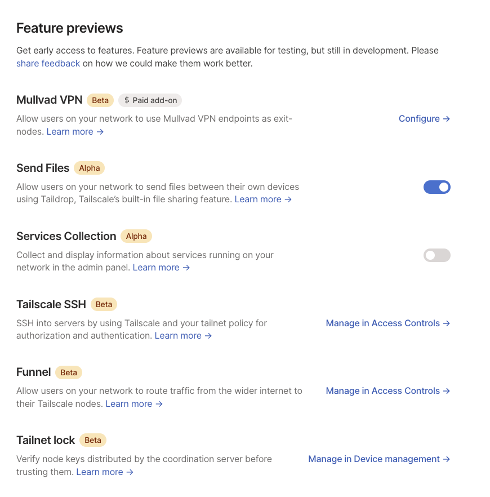Open Manage in Access Controls for Funnel
The image size is (490, 497).
(382, 390)
